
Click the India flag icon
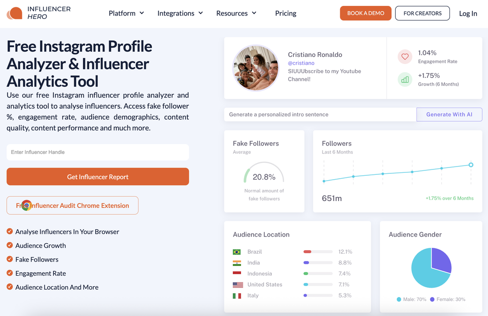tap(237, 263)
